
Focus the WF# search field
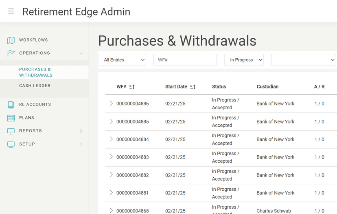[185, 60]
